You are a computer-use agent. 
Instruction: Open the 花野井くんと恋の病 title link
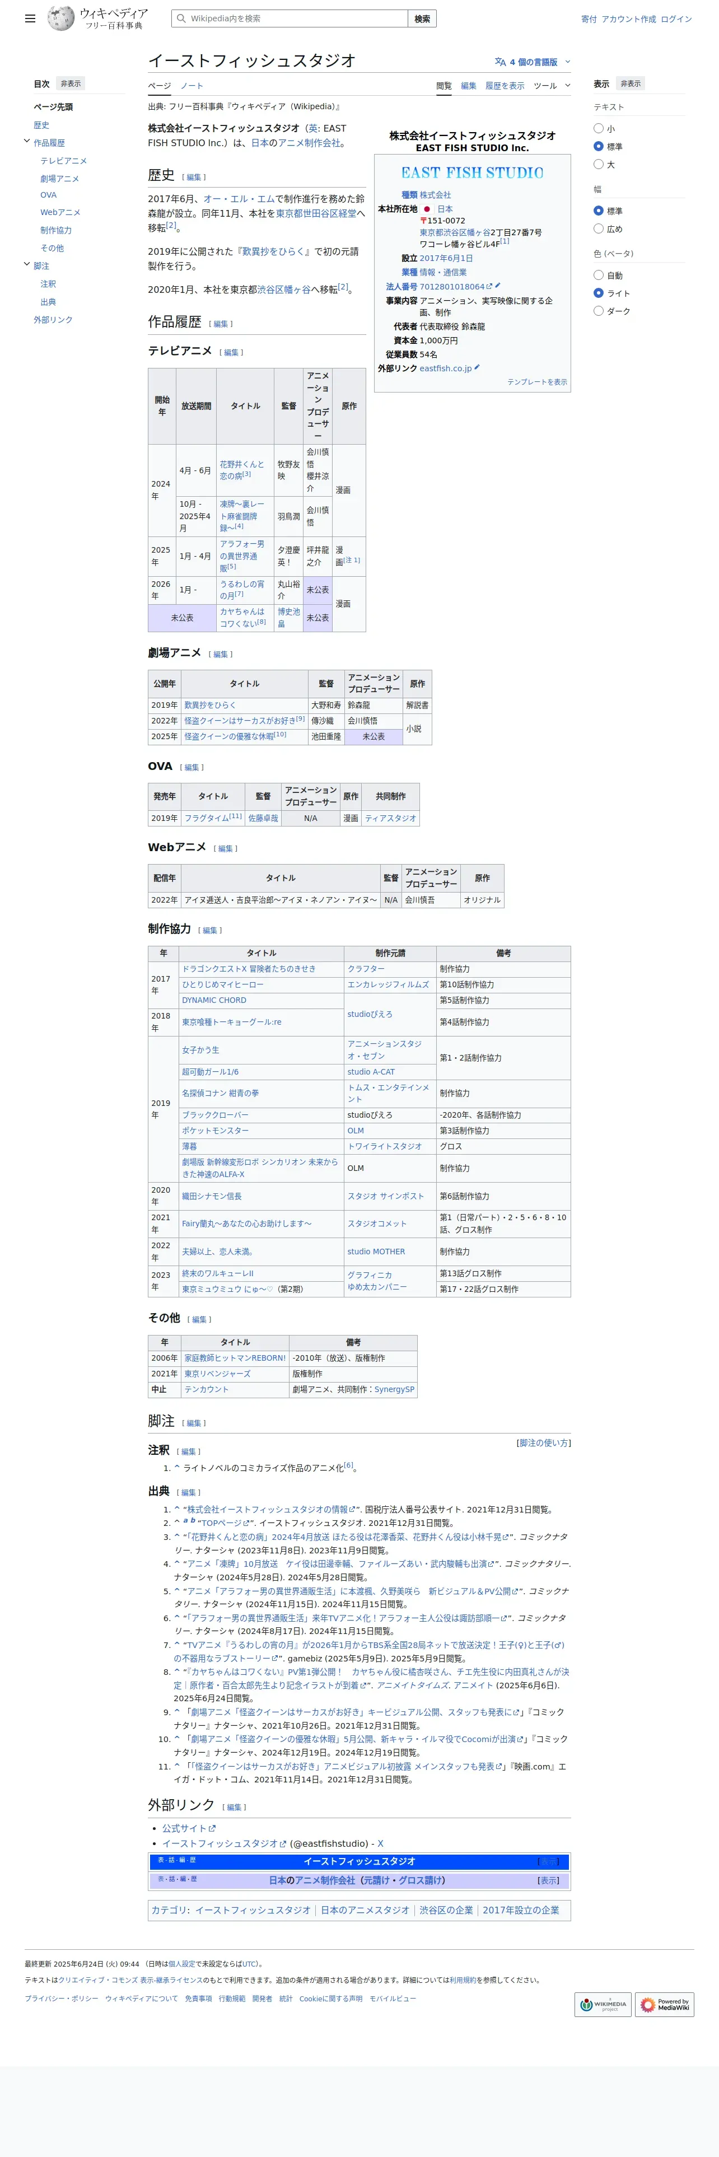[241, 470]
